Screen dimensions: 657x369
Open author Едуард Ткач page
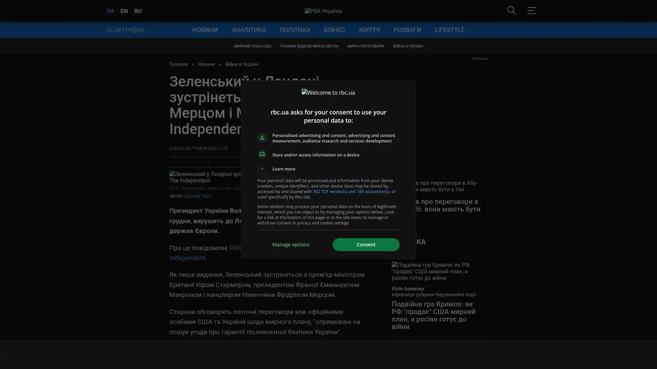[x=198, y=196]
